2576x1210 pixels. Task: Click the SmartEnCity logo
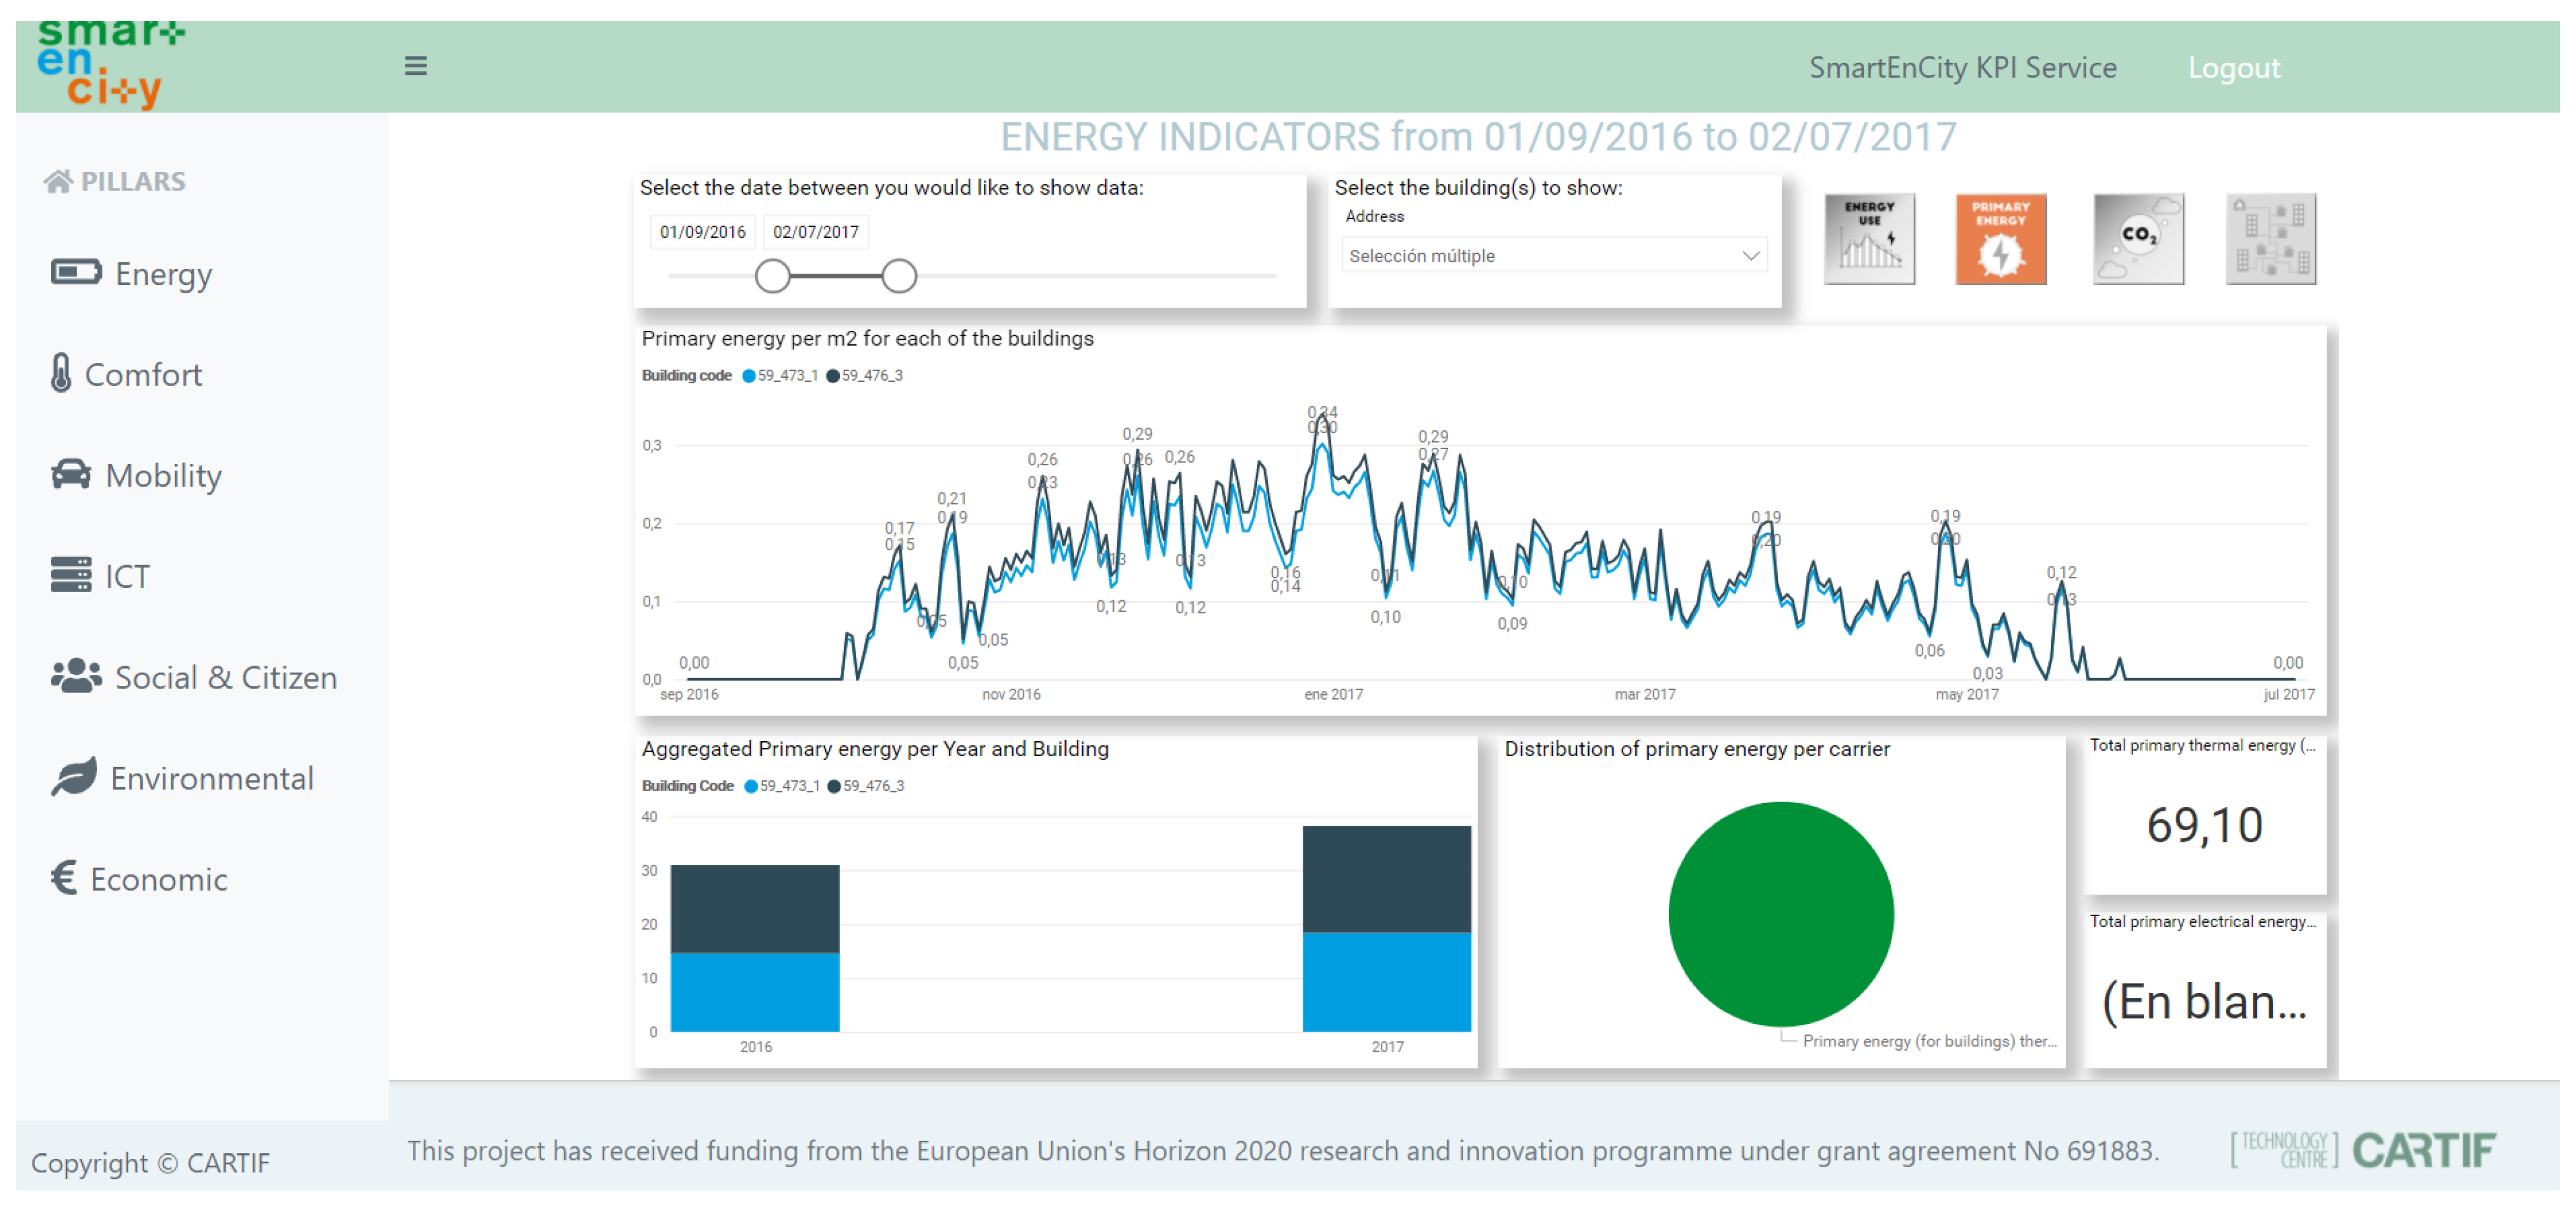click(x=111, y=65)
